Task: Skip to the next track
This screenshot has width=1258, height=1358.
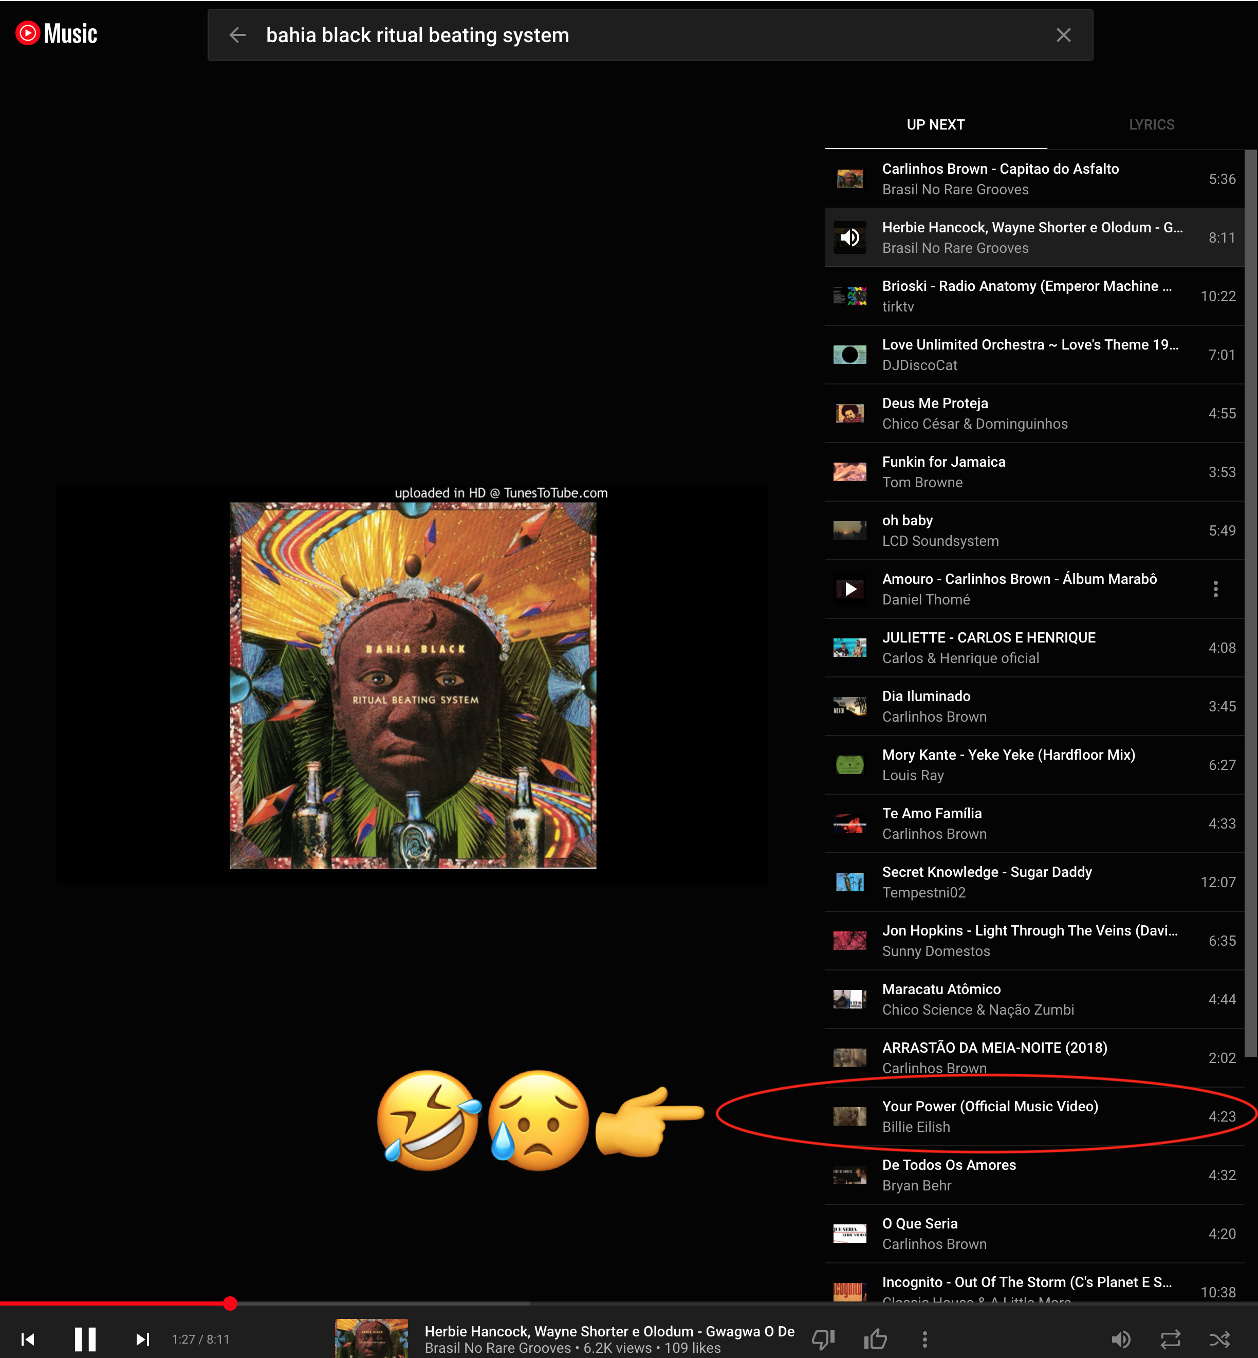Action: click(142, 1339)
